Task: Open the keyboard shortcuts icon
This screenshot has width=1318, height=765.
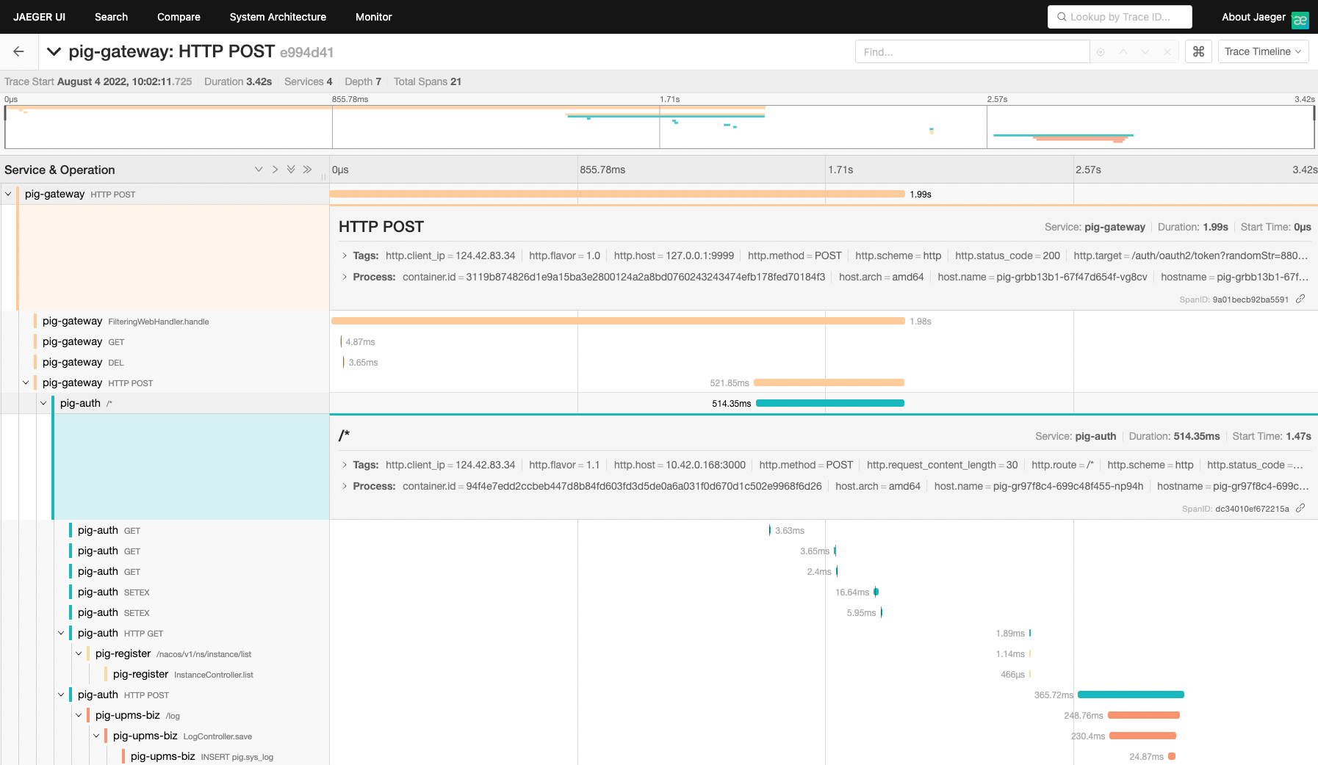Action: (x=1198, y=51)
